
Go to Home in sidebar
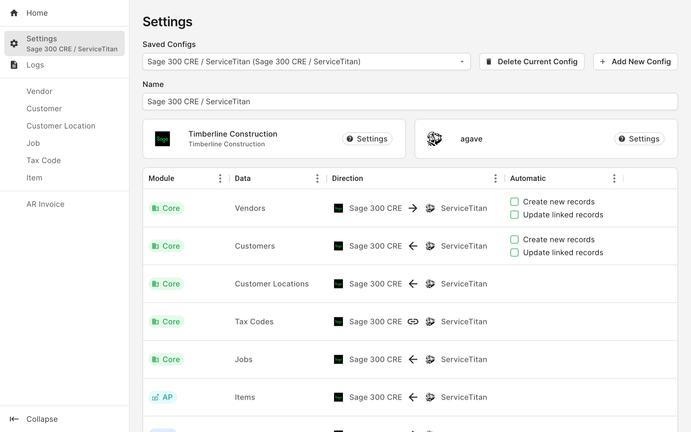coord(65,13)
